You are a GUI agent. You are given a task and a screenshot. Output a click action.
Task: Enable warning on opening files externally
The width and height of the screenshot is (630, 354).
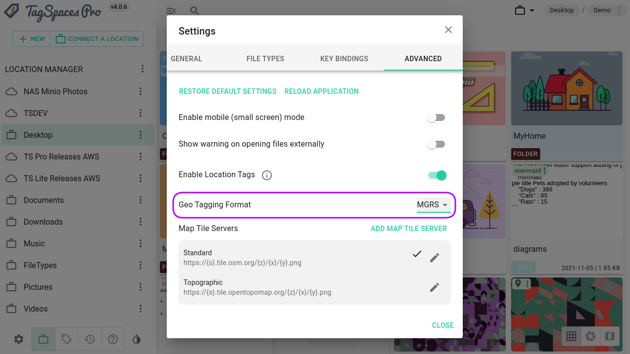[x=436, y=144]
